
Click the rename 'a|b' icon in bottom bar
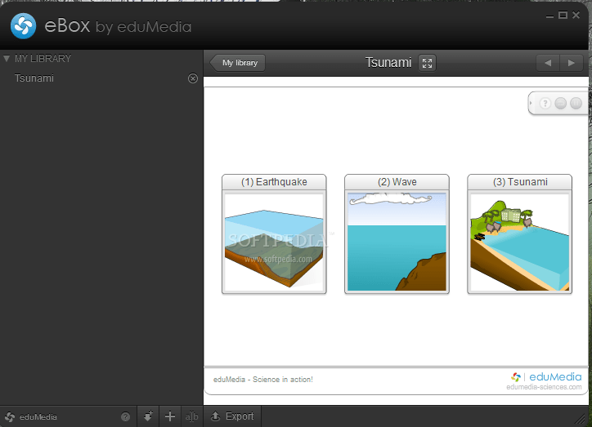[192, 416]
